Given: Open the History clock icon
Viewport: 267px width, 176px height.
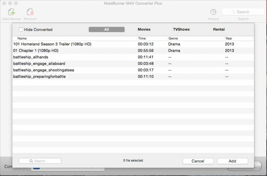Looking at the screenshot, I should [213, 12].
